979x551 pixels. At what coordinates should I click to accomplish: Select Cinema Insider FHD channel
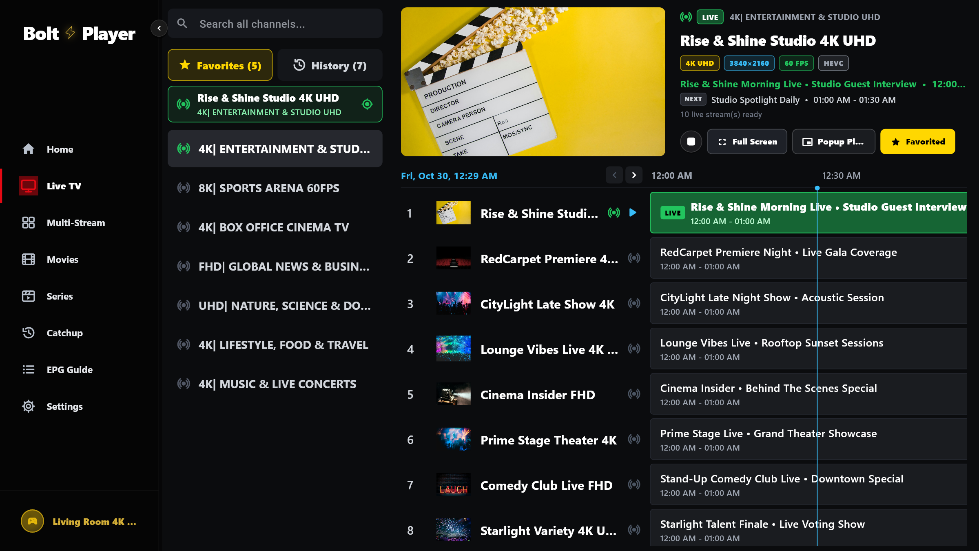click(524, 394)
